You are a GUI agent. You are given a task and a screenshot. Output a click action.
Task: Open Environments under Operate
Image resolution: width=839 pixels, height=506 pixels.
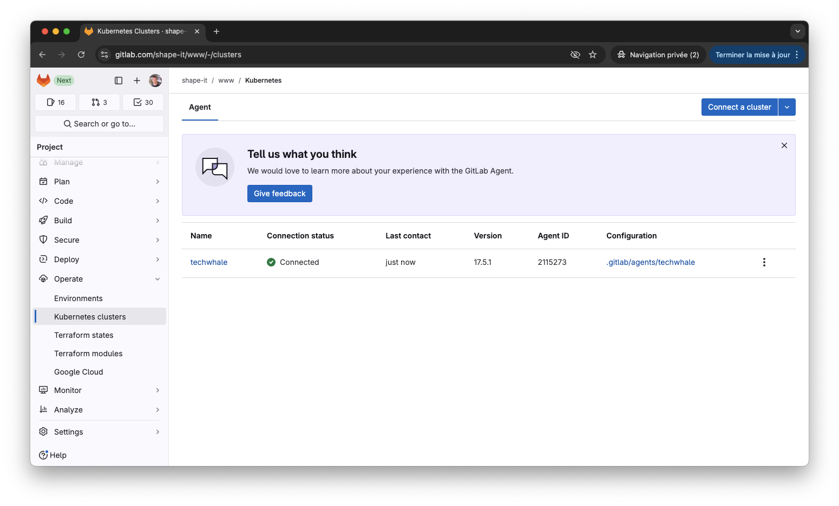click(x=100, y=298)
